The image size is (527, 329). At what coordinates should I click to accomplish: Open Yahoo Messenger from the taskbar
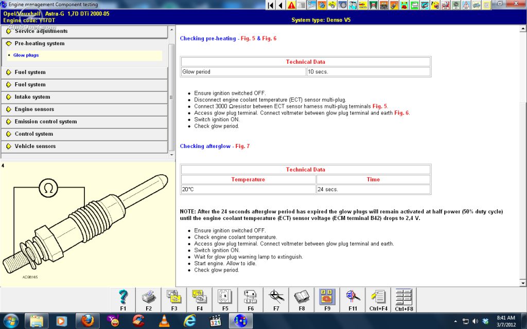pos(113,321)
